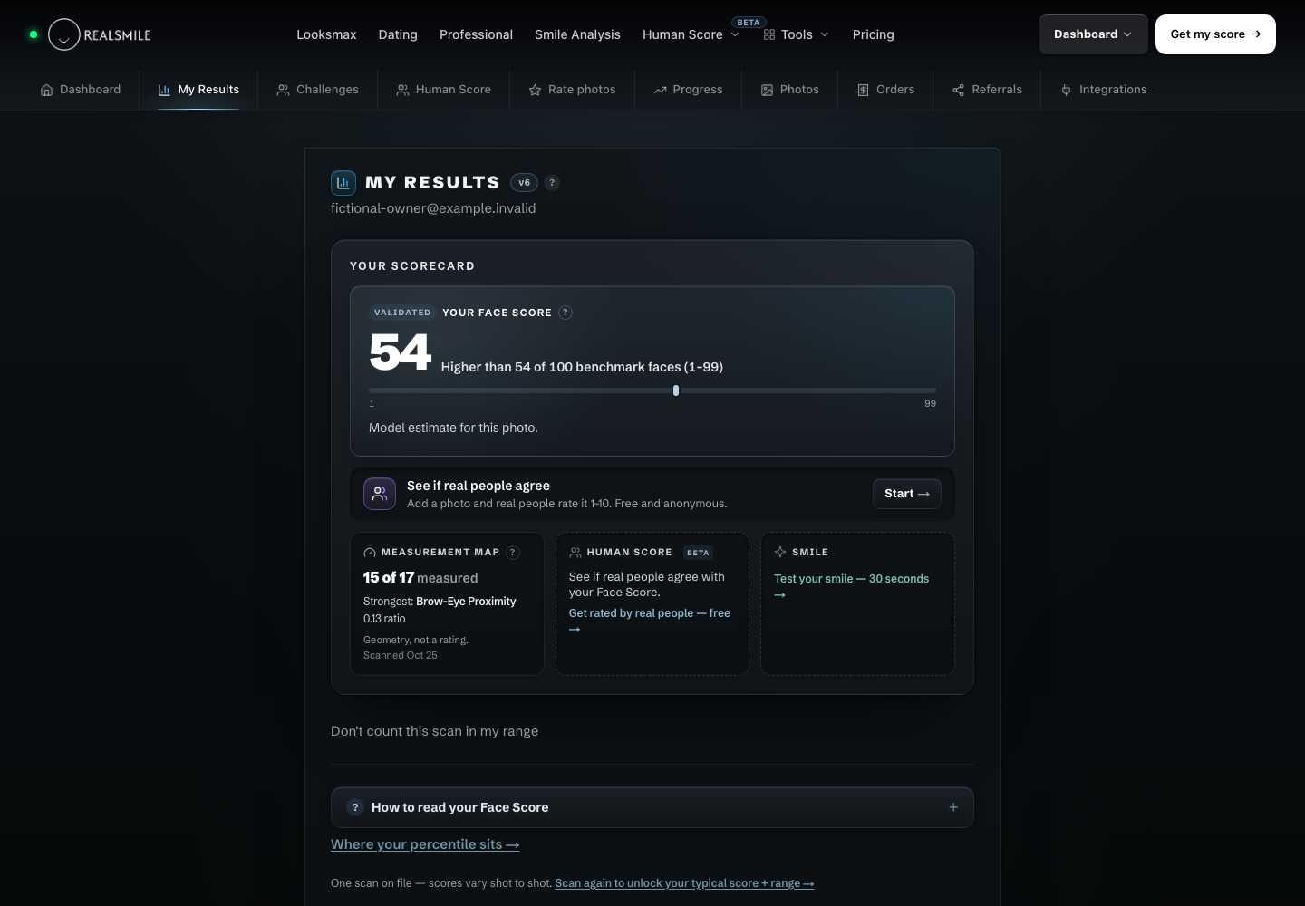The height and width of the screenshot is (906, 1305).
Task: Click the question mark beside Your Face Score
Action: pyautogui.click(x=565, y=313)
